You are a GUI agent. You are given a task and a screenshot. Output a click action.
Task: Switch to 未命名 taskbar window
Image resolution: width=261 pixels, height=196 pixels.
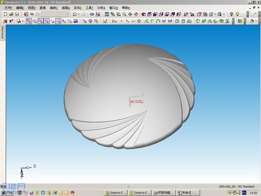(188, 193)
